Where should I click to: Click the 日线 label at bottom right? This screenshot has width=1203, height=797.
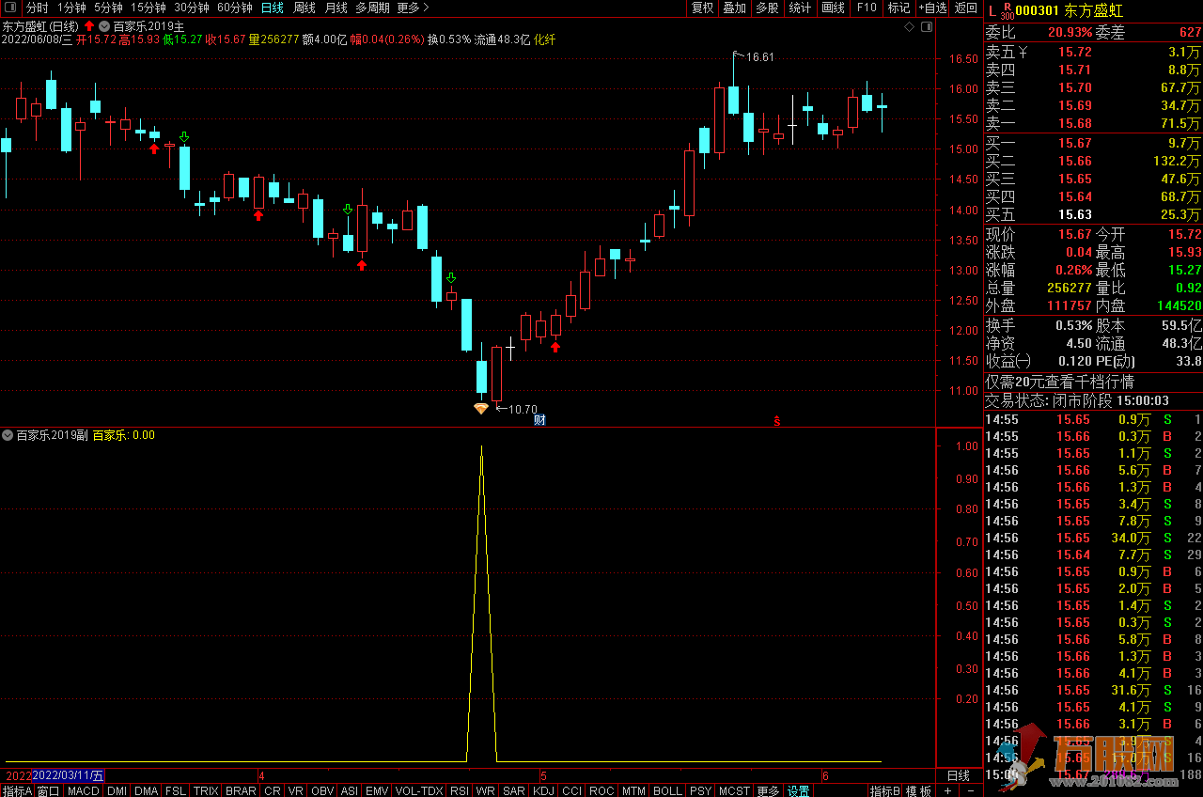[958, 775]
